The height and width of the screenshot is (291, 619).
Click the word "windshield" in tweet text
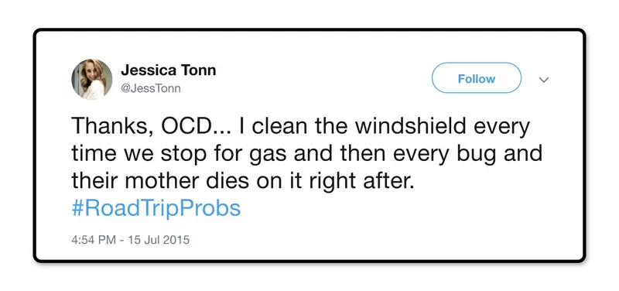click(x=409, y=126)
